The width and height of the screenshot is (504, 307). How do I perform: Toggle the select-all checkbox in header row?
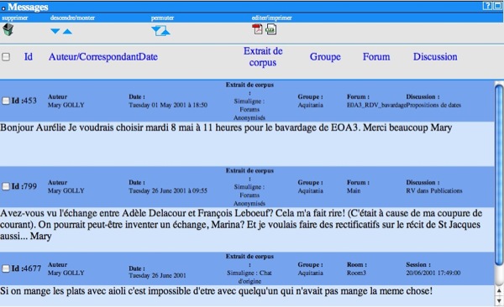6,57
